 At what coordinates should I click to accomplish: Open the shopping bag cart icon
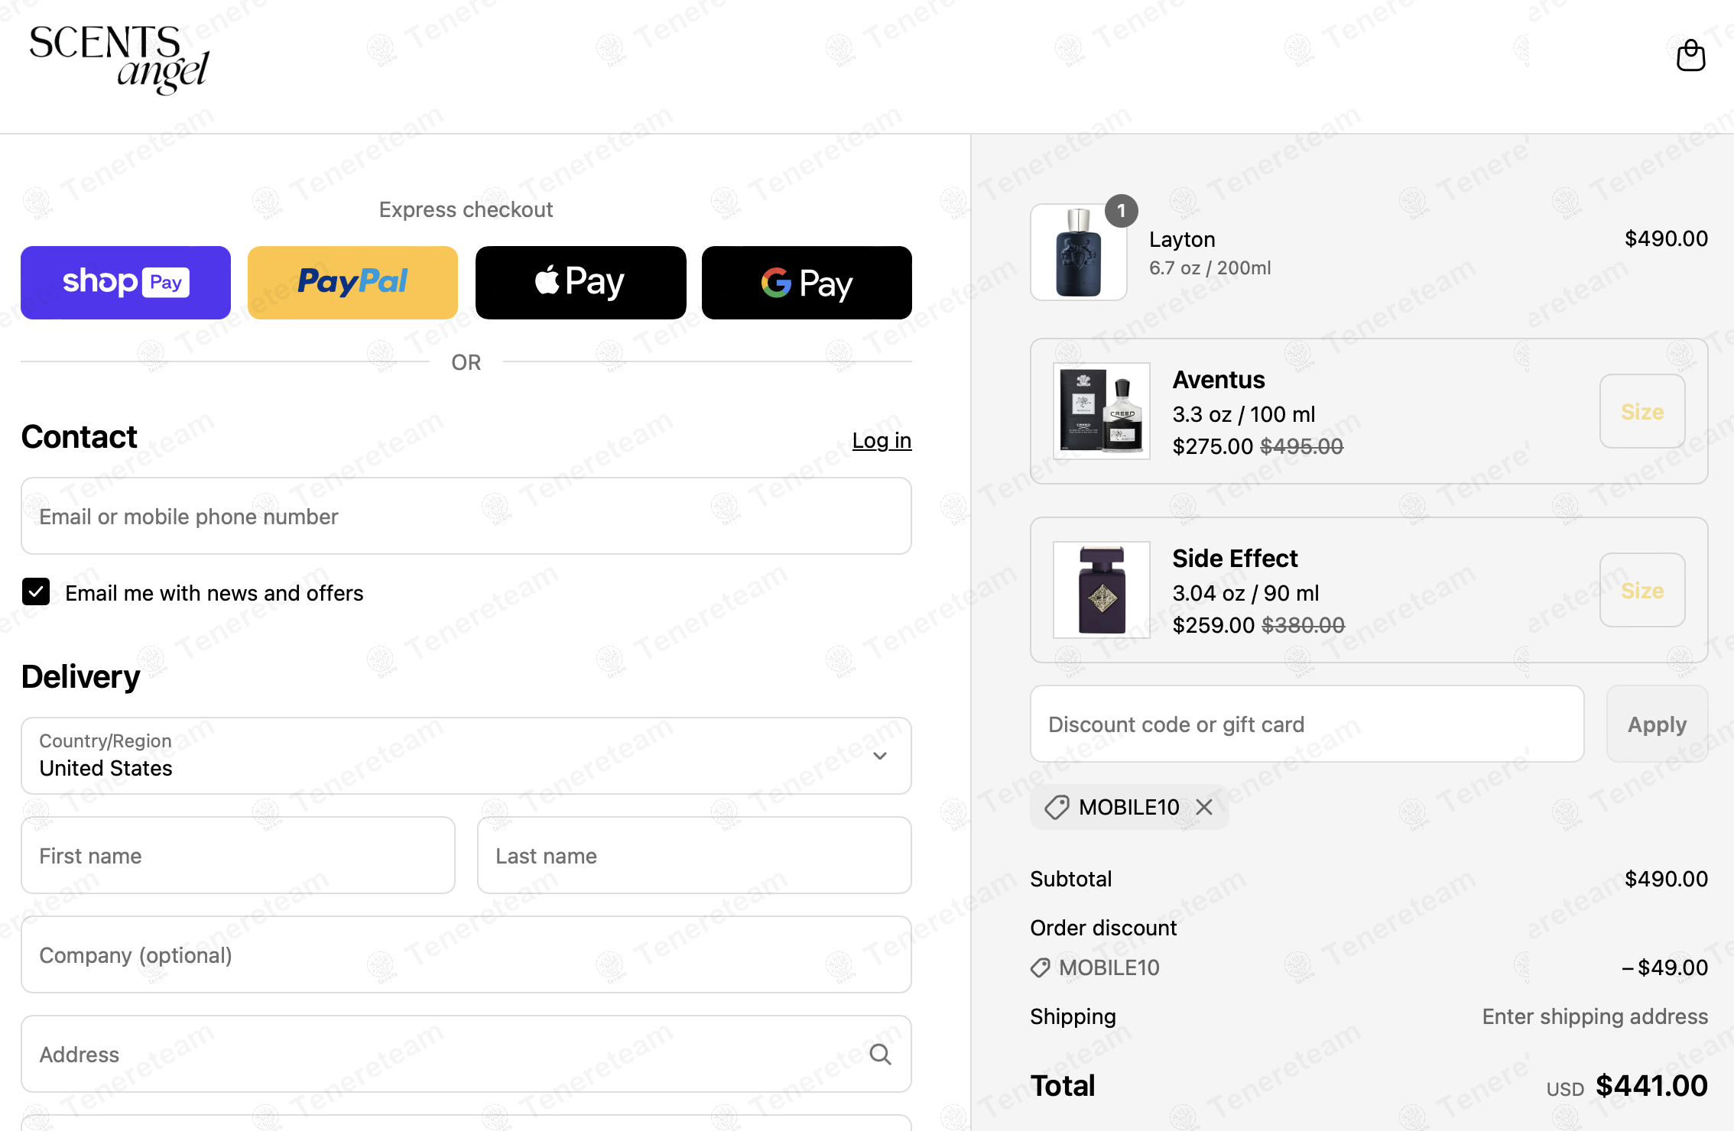[1690, 56]
